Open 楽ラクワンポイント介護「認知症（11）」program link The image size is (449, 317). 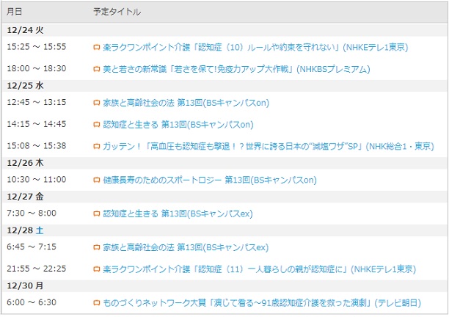260,269
